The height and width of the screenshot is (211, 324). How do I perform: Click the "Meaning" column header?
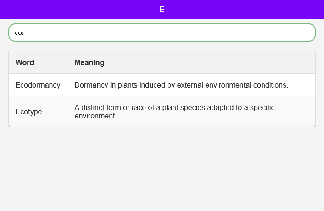pyautogui.click(x=89, y=62)
